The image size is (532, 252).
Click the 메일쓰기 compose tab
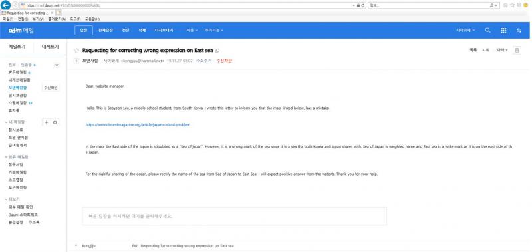pos(17,47)
